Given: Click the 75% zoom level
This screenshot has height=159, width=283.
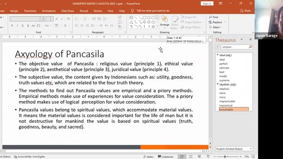Looking at the screenshot, I should [246, 157].
